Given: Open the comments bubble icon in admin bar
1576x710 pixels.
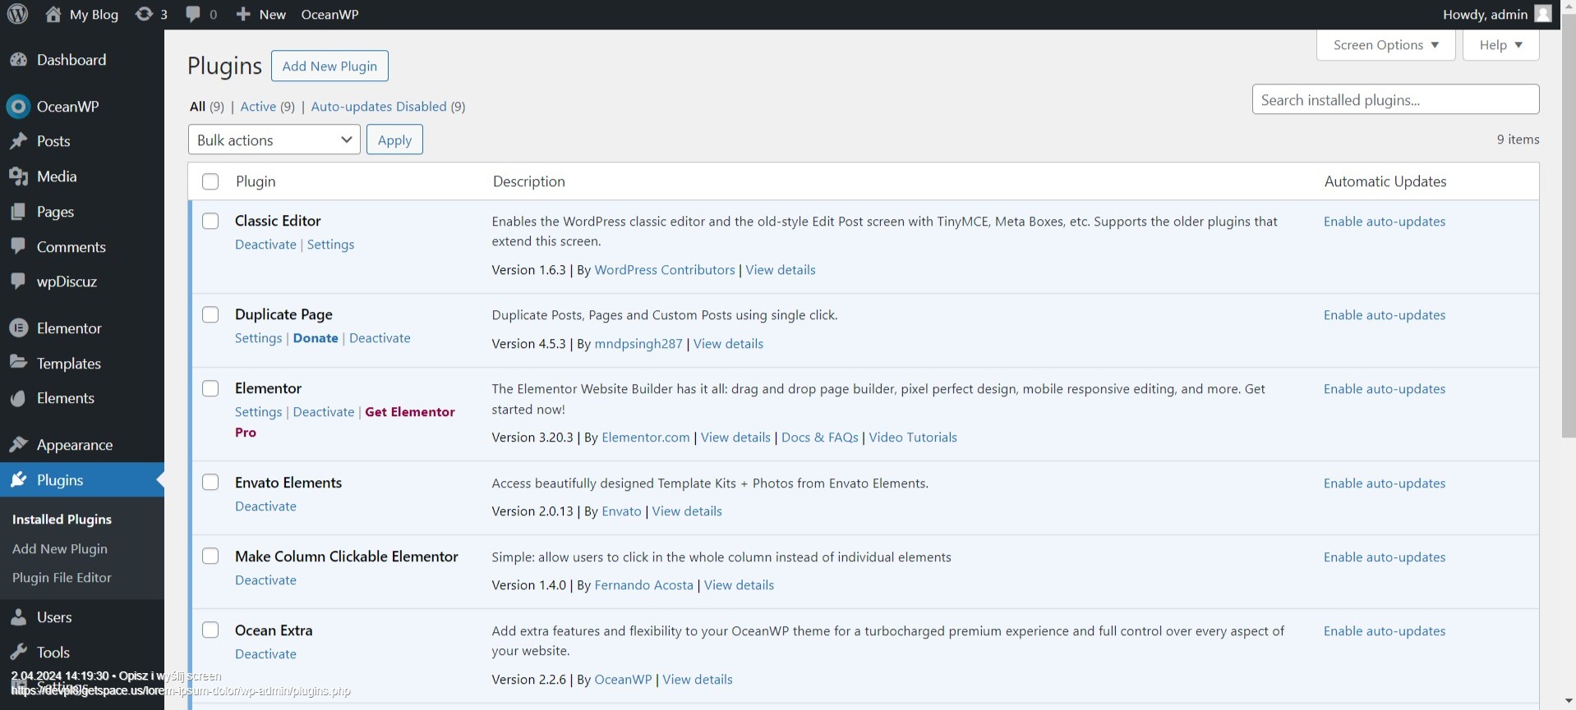Looking at the screenshot, I should coord(193,14).
